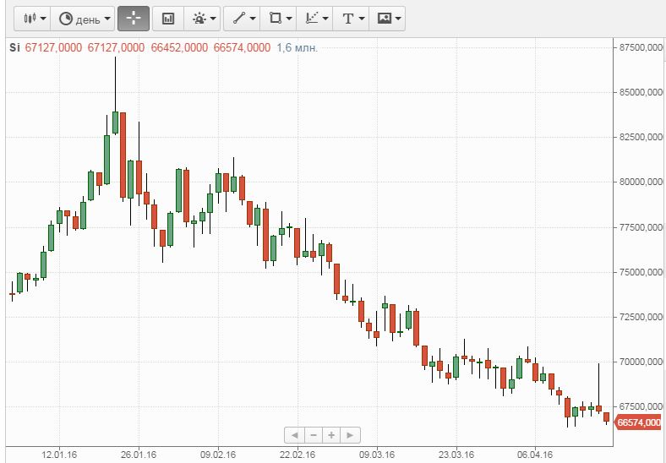Zoom in chart with plus button
This screenshot has height=463, width=666.
point(331,435)
